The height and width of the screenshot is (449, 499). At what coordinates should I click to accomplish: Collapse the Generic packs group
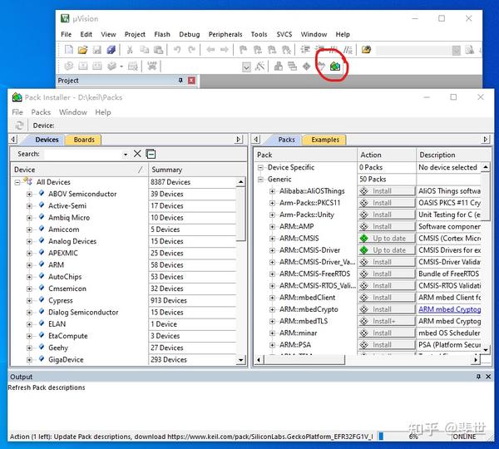coord(260,180)
